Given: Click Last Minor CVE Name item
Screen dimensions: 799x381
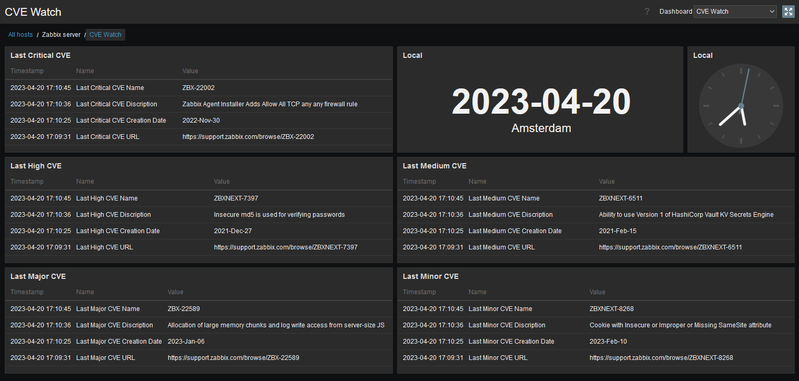Looking at the screenshot, I should [500, 309].
